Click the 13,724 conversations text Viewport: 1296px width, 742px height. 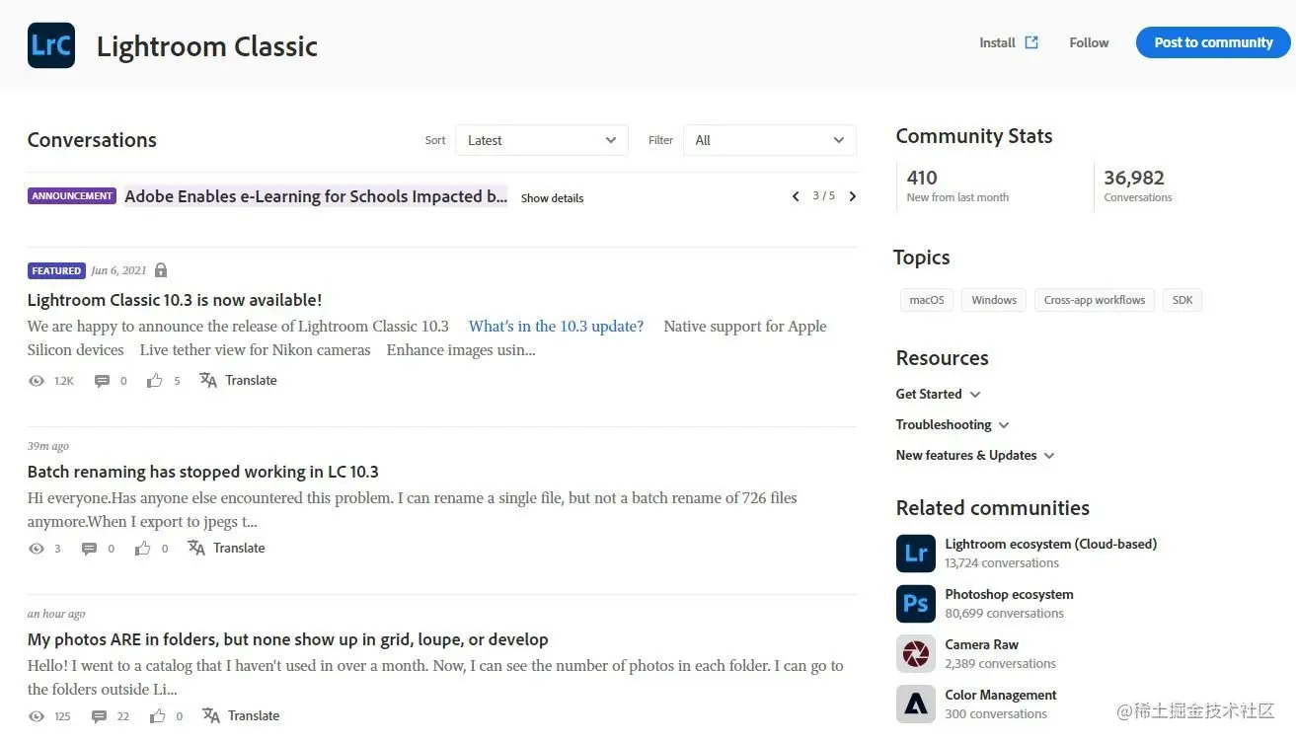tap(1002, 563)
